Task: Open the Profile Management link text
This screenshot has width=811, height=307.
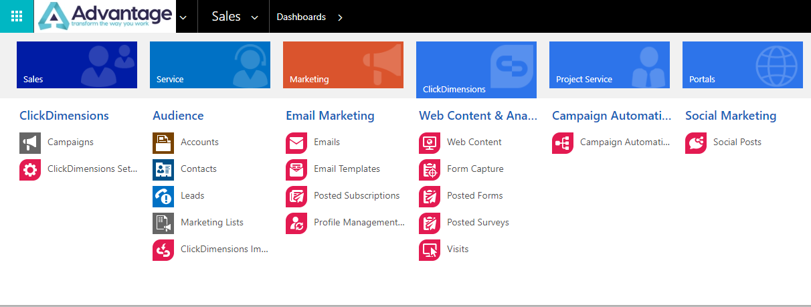Action: coord(359,222)
